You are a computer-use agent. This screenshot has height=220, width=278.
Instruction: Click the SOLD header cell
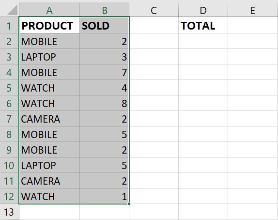pyautogui.click(x=105, y=25)
